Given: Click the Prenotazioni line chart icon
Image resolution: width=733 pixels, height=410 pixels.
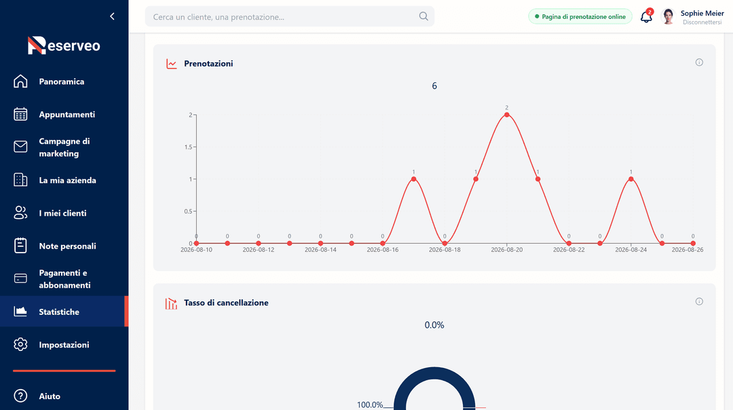Looking at the screenshot, I should click(172, 64).
